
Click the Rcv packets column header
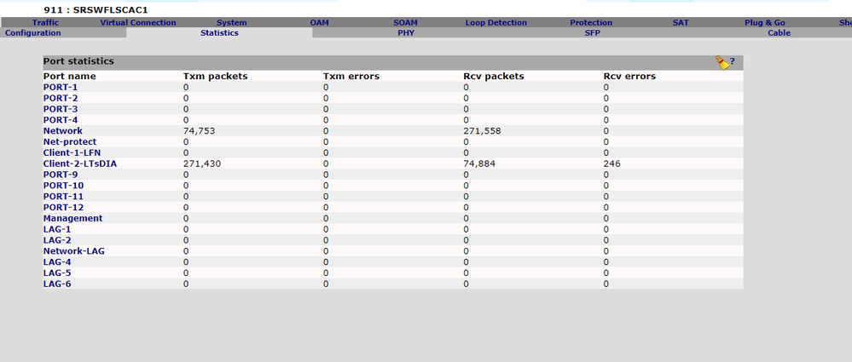[494, 77]
